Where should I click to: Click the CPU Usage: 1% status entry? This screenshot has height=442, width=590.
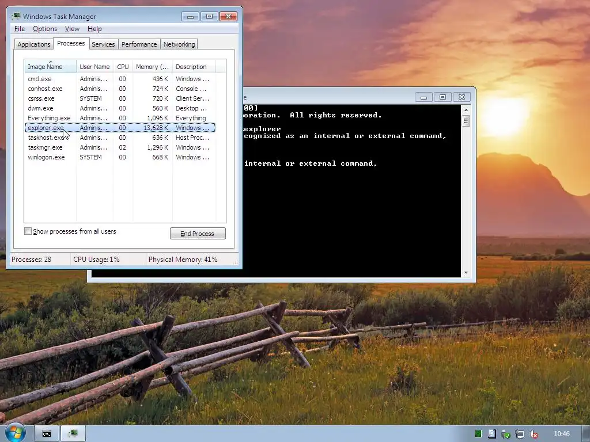(x=96, y=260)
